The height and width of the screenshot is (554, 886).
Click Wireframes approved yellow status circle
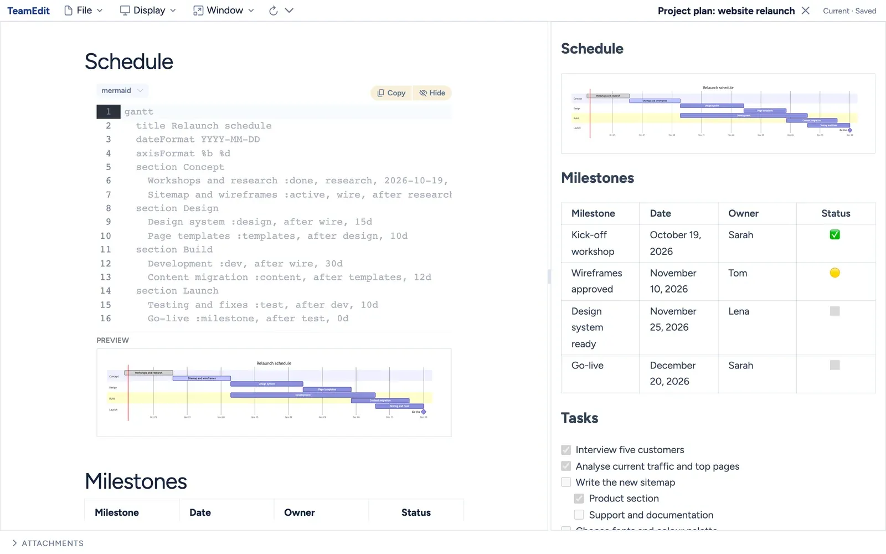[835, 273]
